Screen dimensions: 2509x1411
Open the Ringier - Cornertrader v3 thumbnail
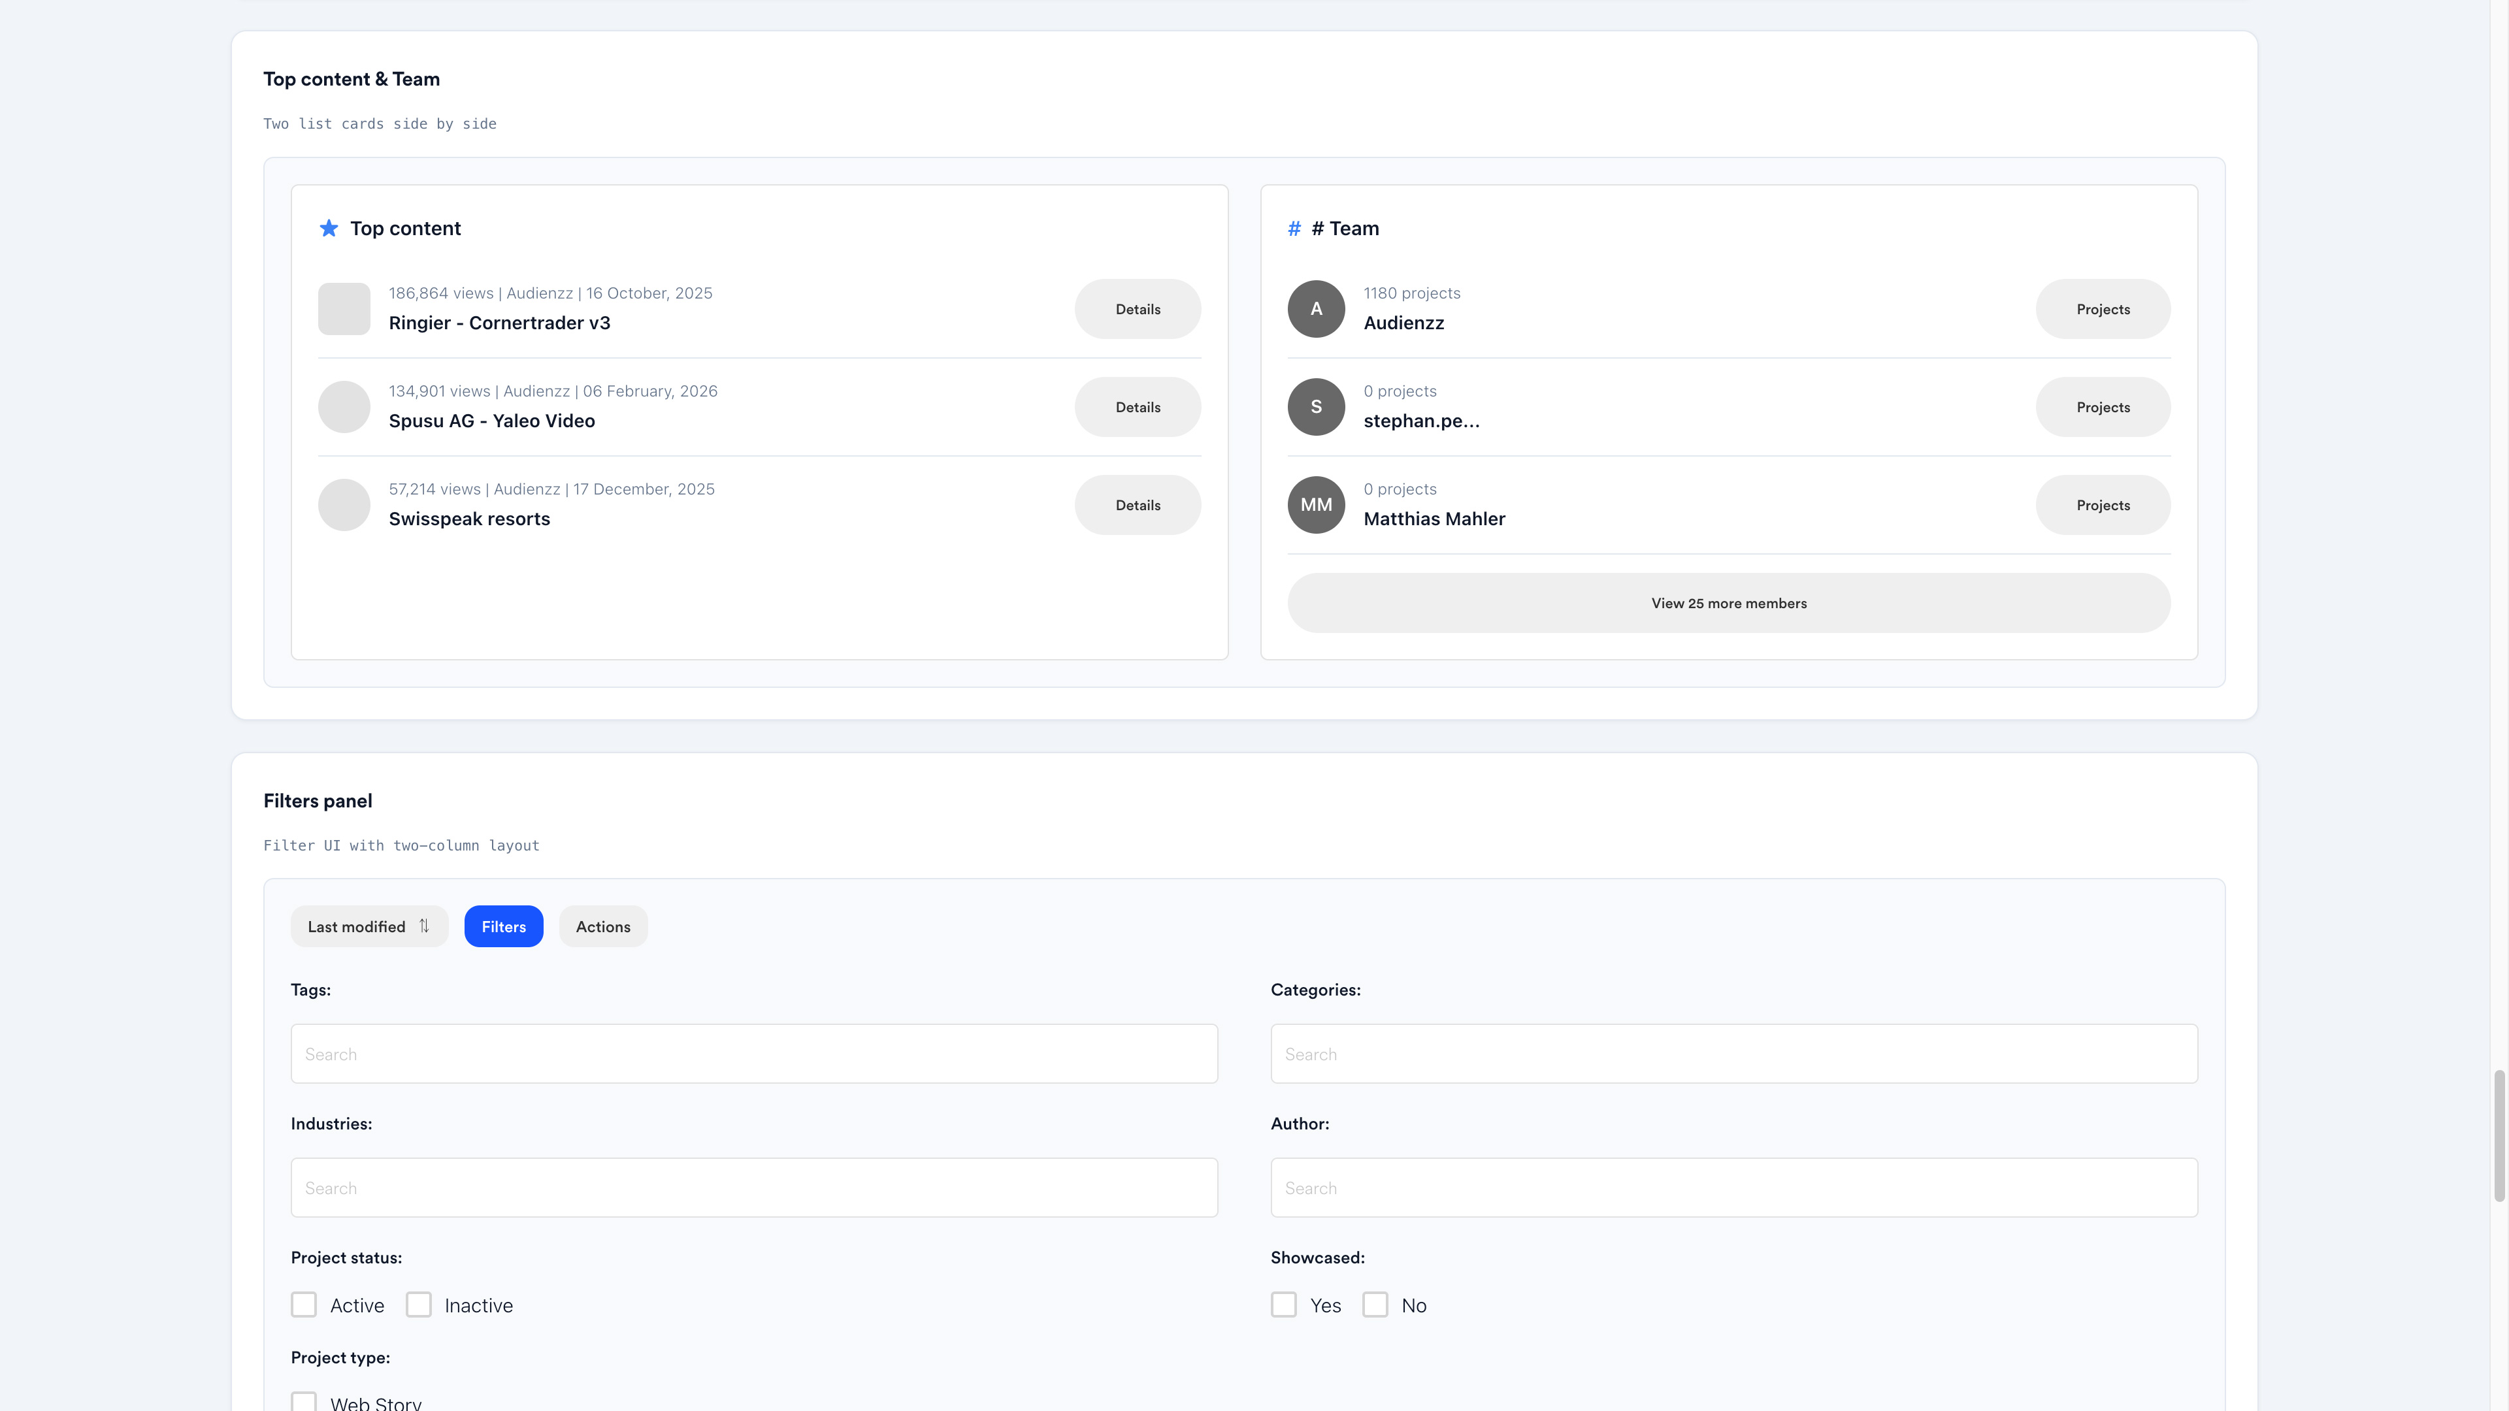pyautogui.click(x=344, y=309)
